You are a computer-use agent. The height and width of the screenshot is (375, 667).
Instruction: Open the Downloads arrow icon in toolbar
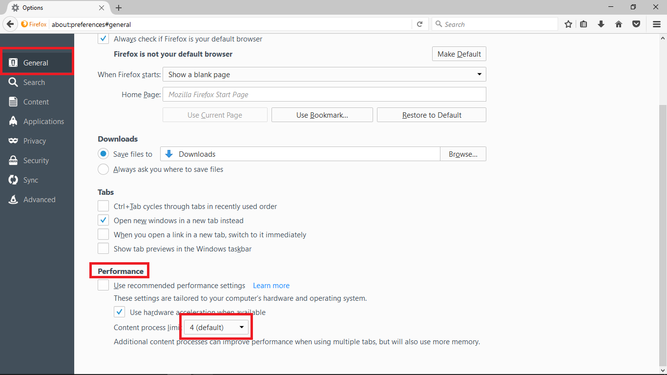click(601, 24)
